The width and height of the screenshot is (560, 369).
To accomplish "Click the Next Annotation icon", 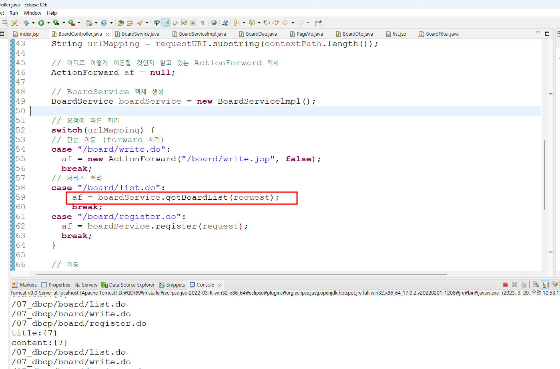I will (x=237, y=23).
